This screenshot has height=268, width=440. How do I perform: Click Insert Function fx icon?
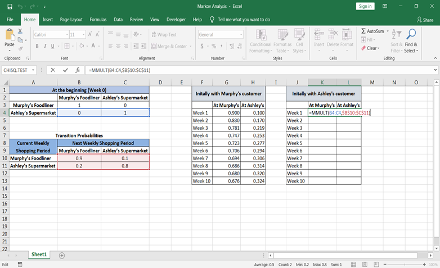78,70
